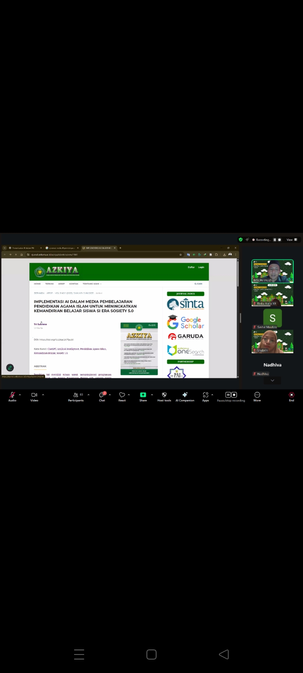This screenshot has width=303, height=673.
Task: Switch to first browser tab
Action: pos(25,248)
